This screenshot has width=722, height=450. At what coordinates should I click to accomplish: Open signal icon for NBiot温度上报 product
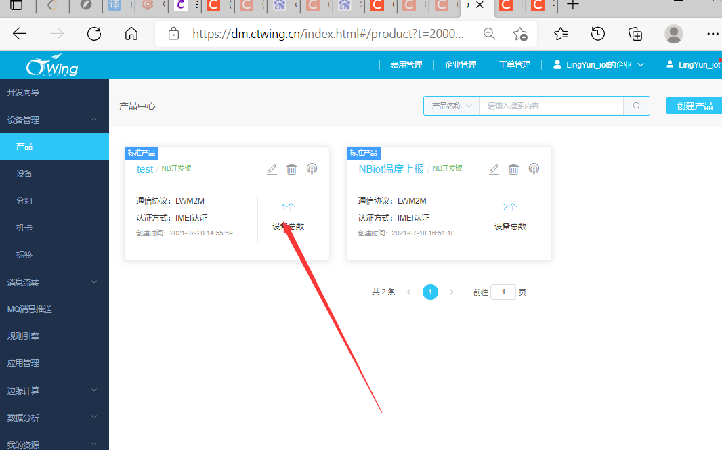coord(534,169)
